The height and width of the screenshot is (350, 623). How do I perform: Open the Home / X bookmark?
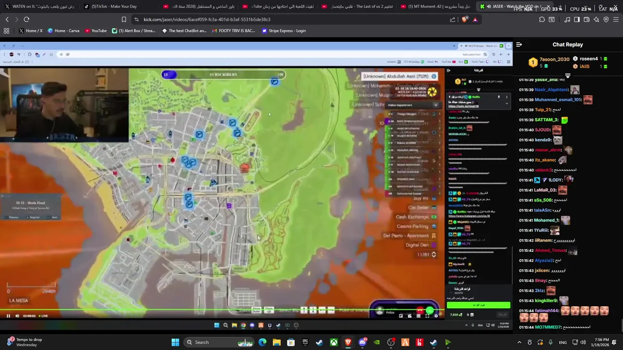point(31,31)
